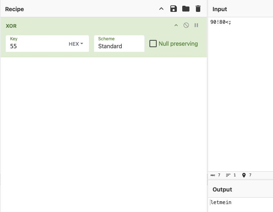This screenshot has width=273, height=212.
Task: Disable the XOR operation
Action: click(x=186, y=25)
